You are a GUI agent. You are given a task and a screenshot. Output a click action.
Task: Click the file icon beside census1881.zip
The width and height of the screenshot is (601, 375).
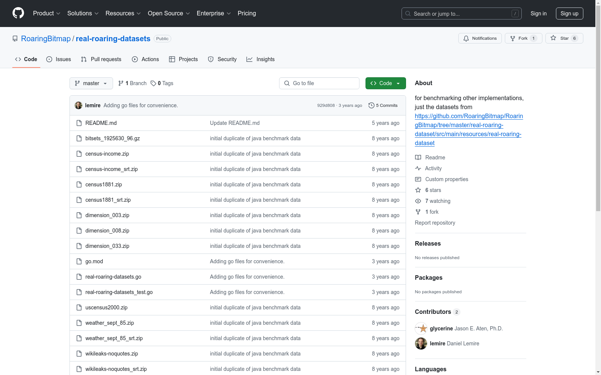click(79, 184)
